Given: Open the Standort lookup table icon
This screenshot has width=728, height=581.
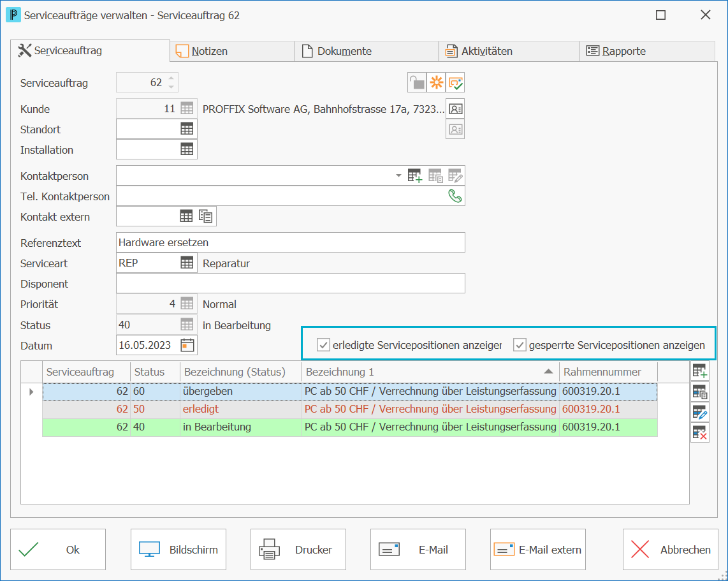Looking at the screenshot, I should pyautogui.click(x=187, y=129).
